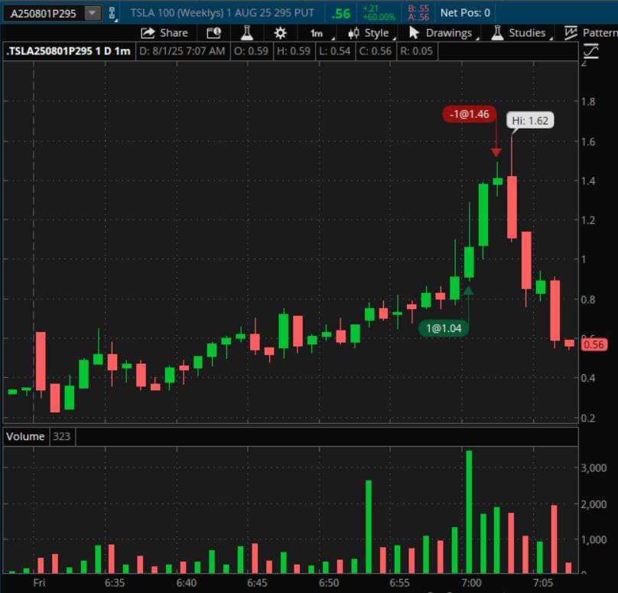
Task: Click the high value H: 0.59
Action: click(294, 51)
